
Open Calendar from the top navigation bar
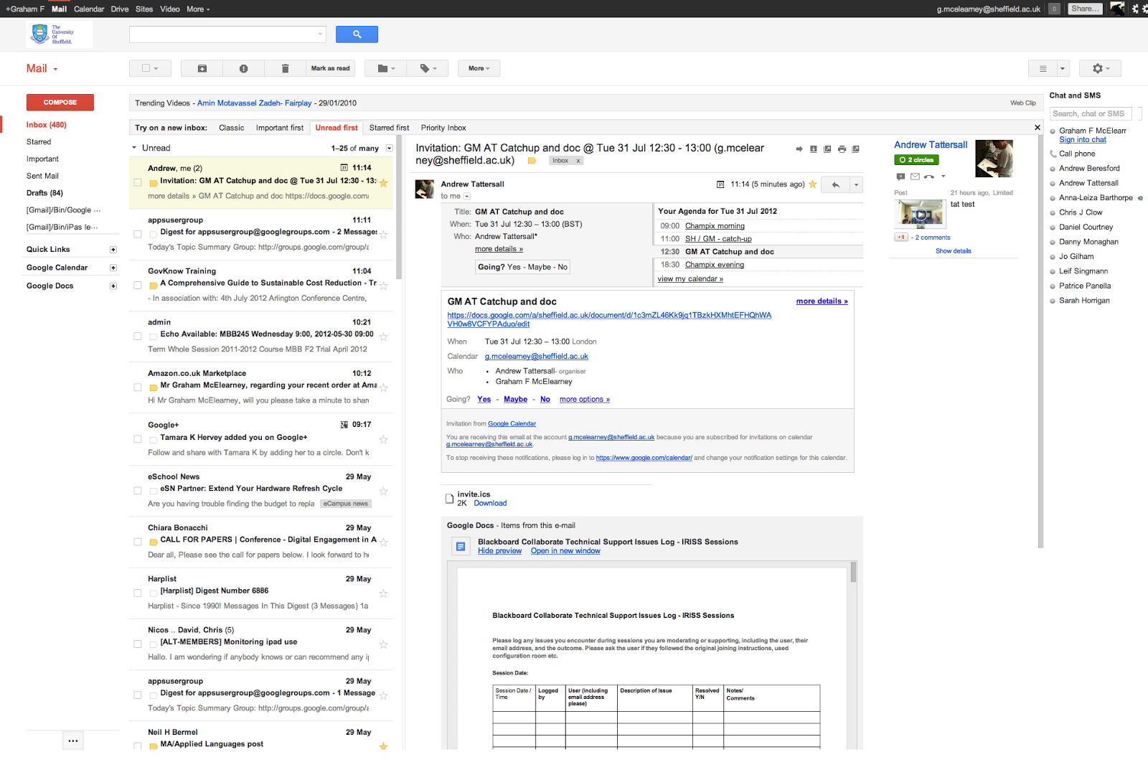89,9
